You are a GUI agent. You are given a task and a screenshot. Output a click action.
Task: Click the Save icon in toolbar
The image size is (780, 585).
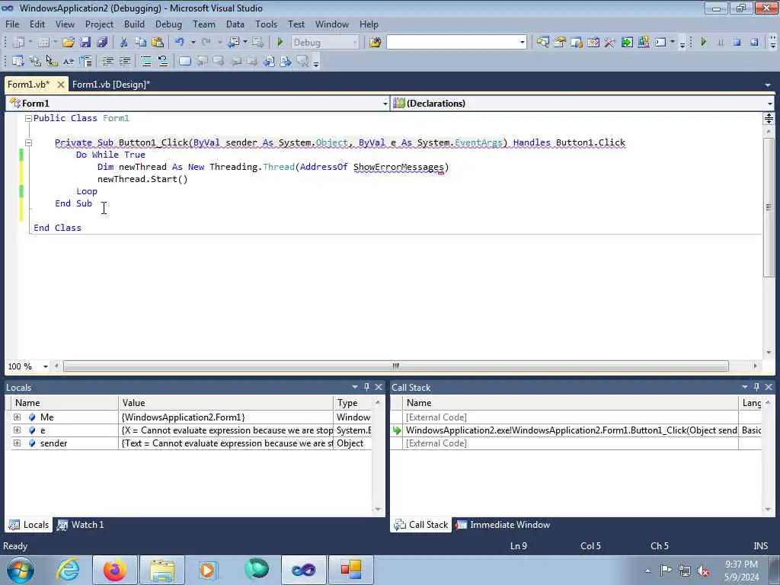[85, 43]
